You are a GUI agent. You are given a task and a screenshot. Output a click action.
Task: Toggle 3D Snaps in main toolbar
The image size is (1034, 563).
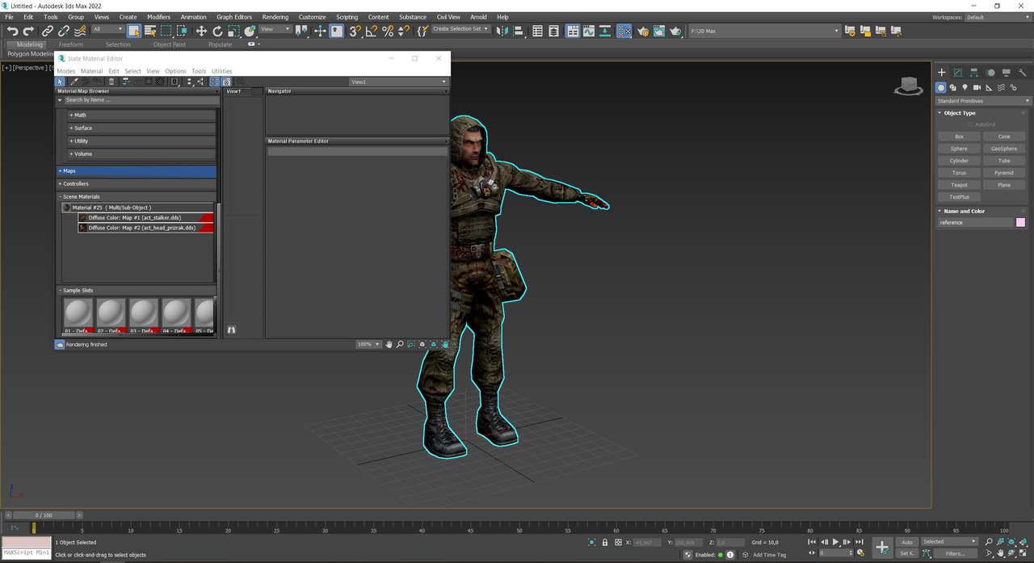click(355, 31)
